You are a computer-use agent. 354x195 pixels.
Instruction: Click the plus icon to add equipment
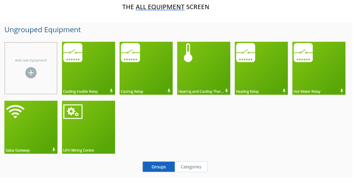tap(31, 73)
